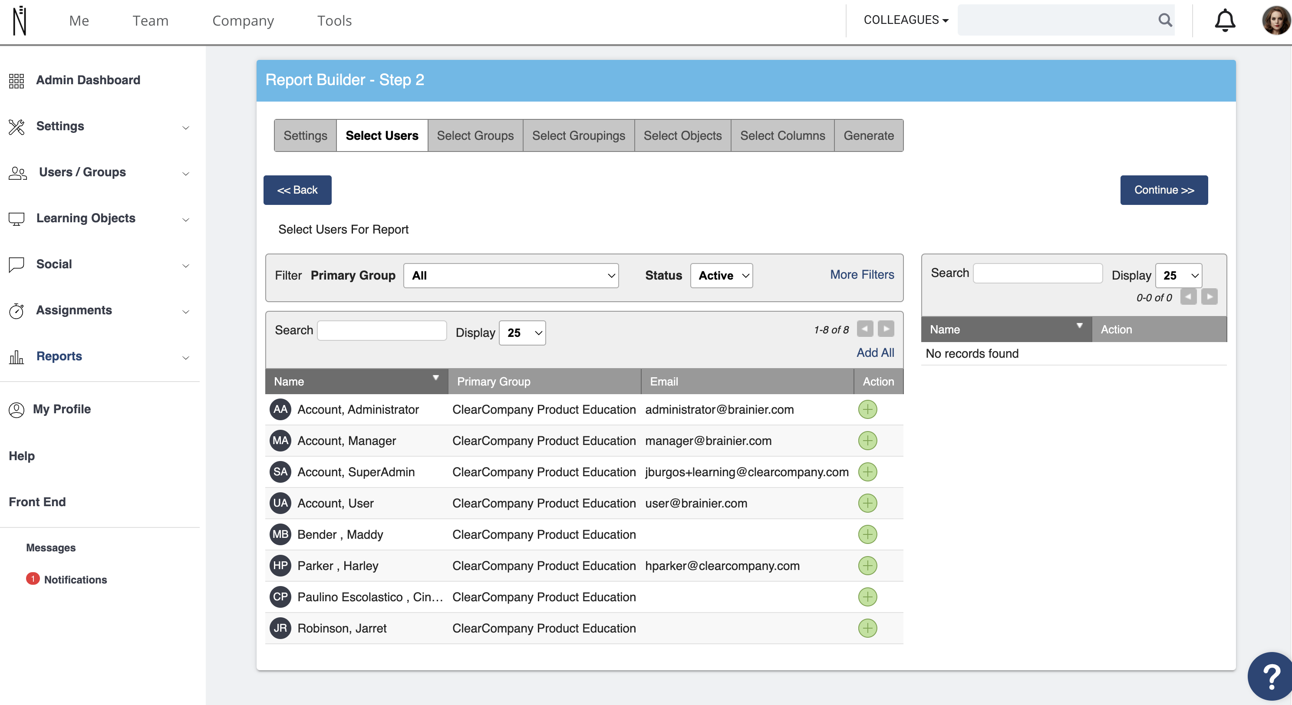This screenshot has height=705, width=1292.
Task: Open the Help sidebar link
Action: (x=22, y=456)
